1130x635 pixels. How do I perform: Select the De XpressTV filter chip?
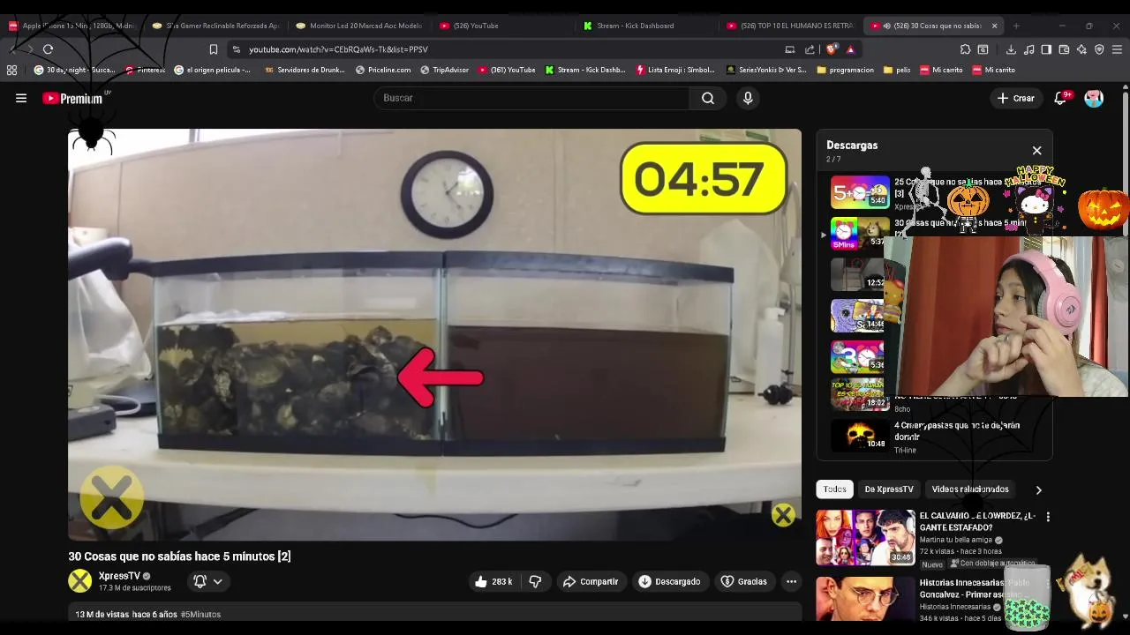[889, 489]
